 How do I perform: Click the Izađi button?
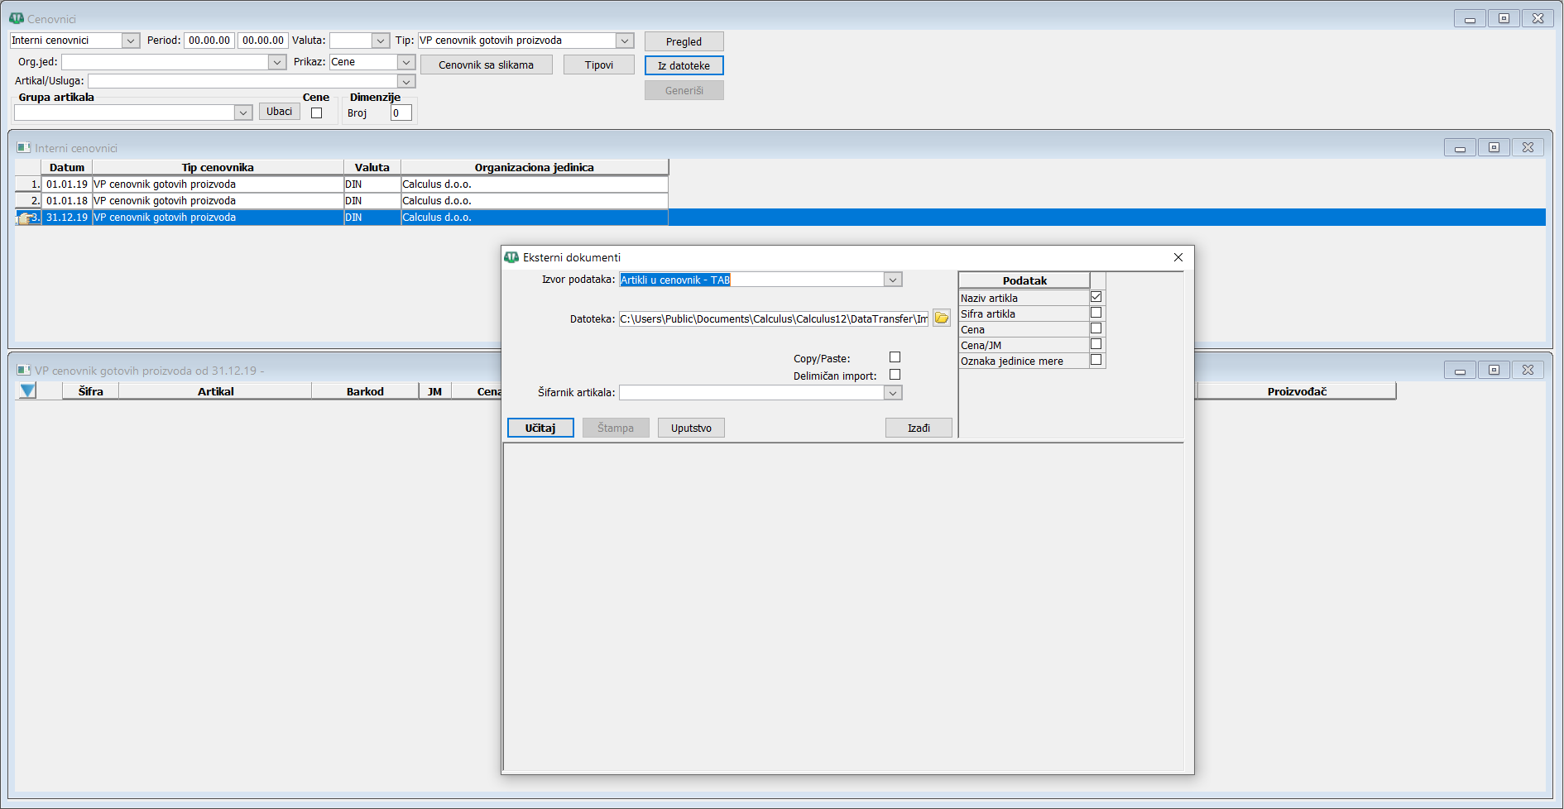point(919,428)
